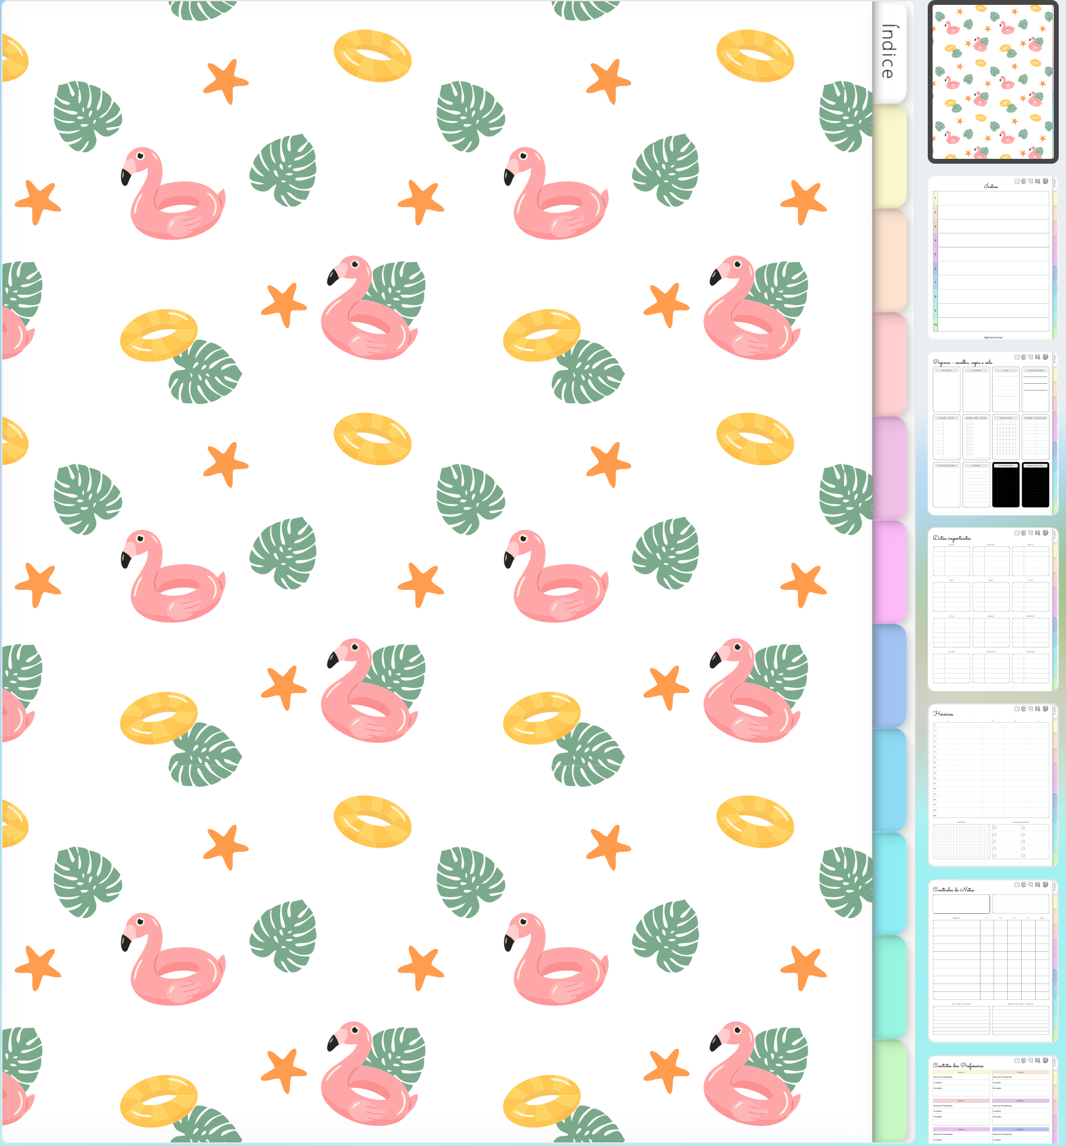
Task: Click the clock icon on the Índice thumbnail
Action: (1017, 181)
